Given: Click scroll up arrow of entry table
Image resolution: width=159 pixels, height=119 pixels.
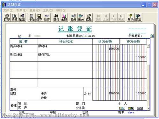Looking at the screenshot, I should point(148,46).
